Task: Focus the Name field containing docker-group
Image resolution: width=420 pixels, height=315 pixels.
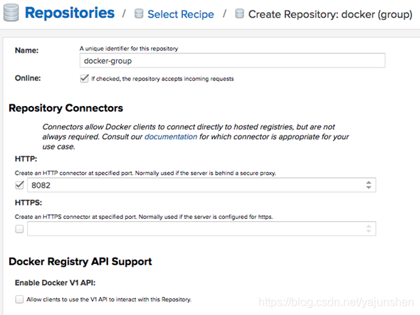Action: click(x=232, y=60)
